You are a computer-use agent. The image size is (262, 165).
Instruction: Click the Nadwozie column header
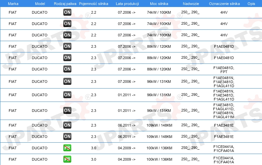coord(191,4)
